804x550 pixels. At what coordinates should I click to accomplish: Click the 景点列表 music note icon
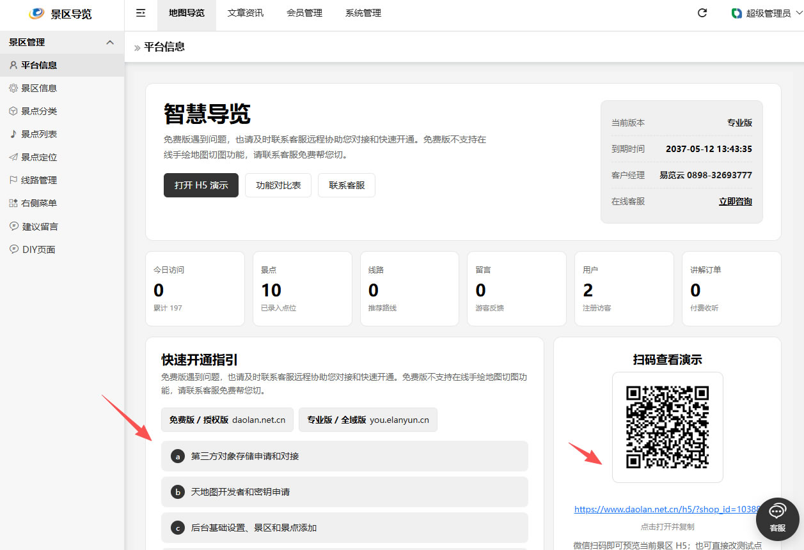click(x=13, y=134)
